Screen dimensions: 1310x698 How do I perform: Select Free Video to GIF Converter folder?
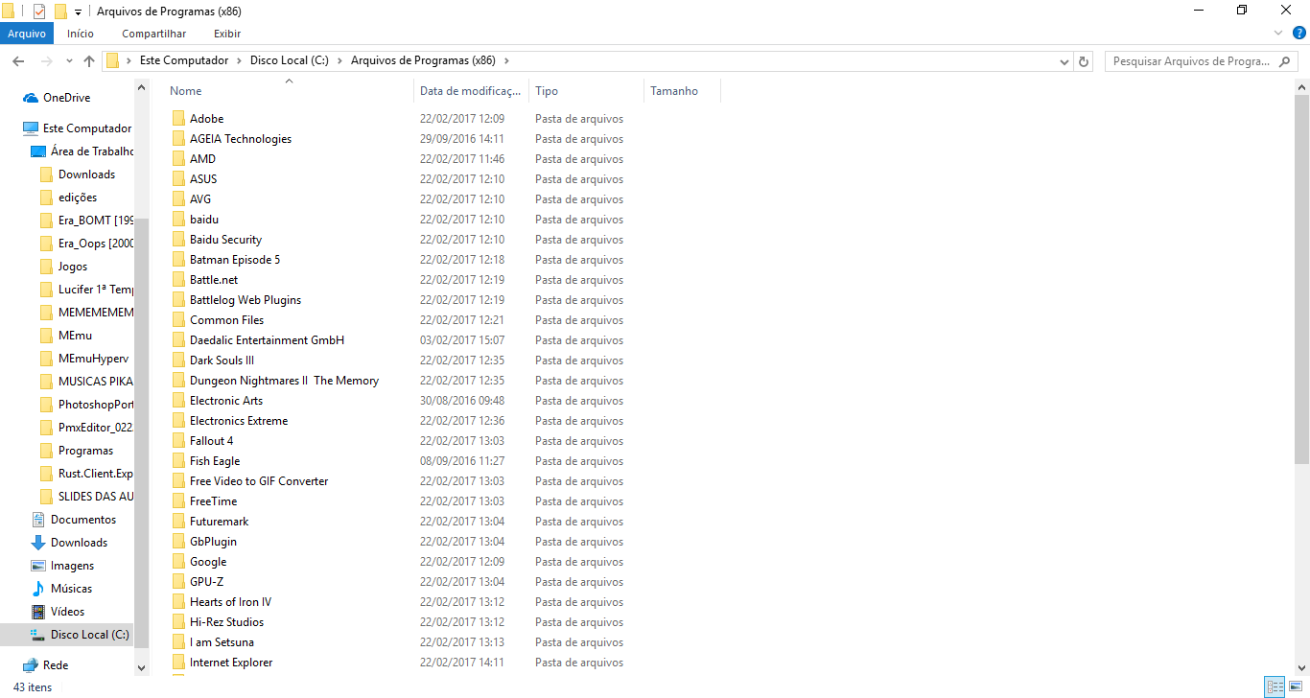(259, 481)
